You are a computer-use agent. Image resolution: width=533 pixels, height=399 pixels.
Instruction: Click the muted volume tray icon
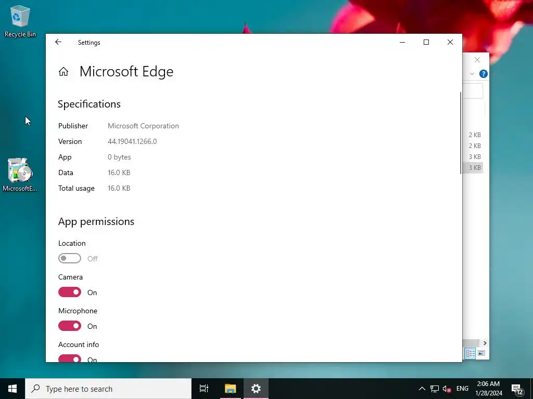[447, 389]
